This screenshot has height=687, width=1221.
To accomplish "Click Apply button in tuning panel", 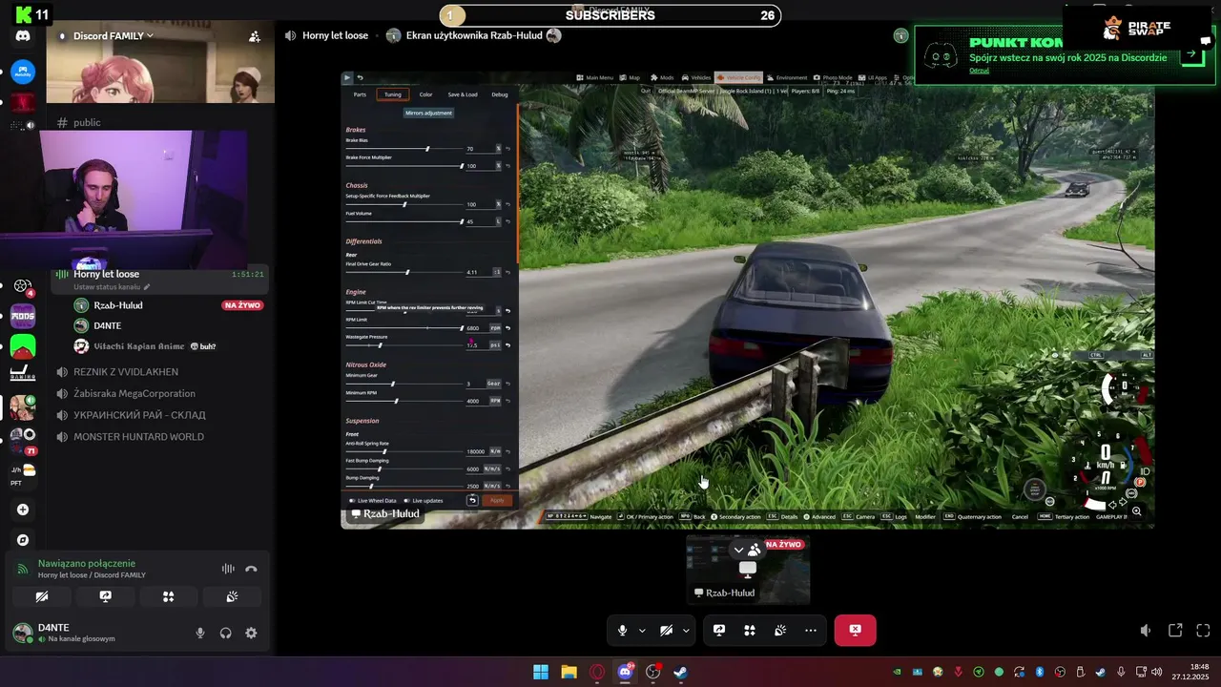I will 497,500.
